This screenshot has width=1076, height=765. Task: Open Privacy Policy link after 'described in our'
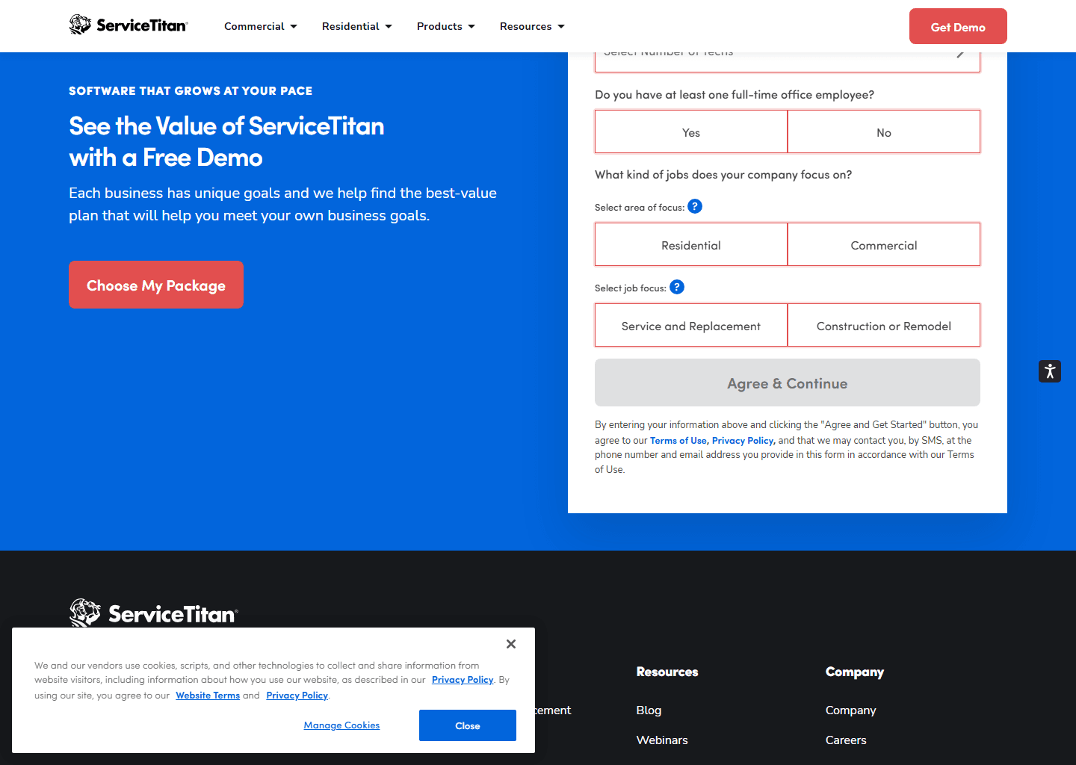point(463,680)
